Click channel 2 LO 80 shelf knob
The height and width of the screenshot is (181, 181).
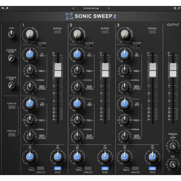click(x=77, y=157)
